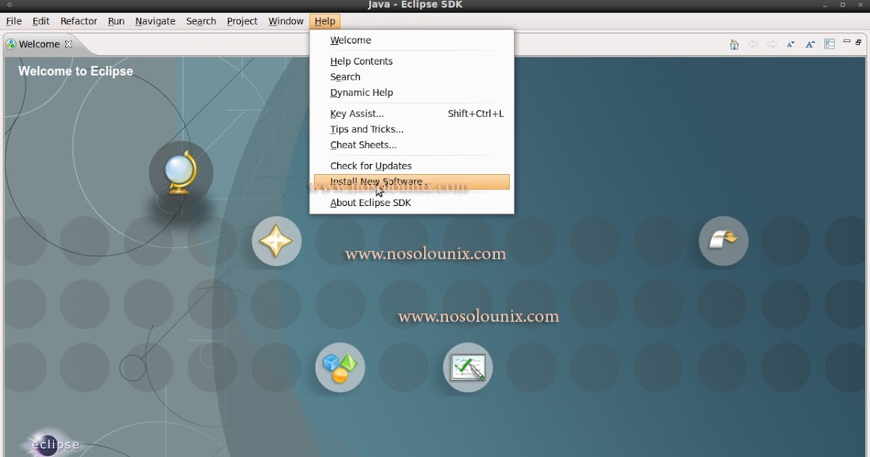Open the Tutorials shapes icon
The width and height of the screenshot is (870, 457).
(x=339, y=367)
